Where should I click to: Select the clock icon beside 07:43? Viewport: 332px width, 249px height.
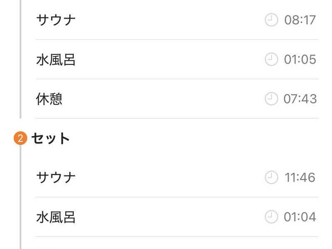click(271, 99)
